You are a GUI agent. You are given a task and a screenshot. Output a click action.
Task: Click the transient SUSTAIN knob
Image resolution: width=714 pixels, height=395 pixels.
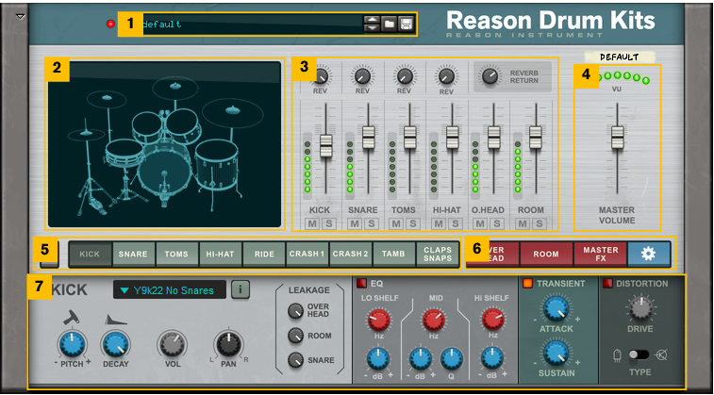[556, 353]
